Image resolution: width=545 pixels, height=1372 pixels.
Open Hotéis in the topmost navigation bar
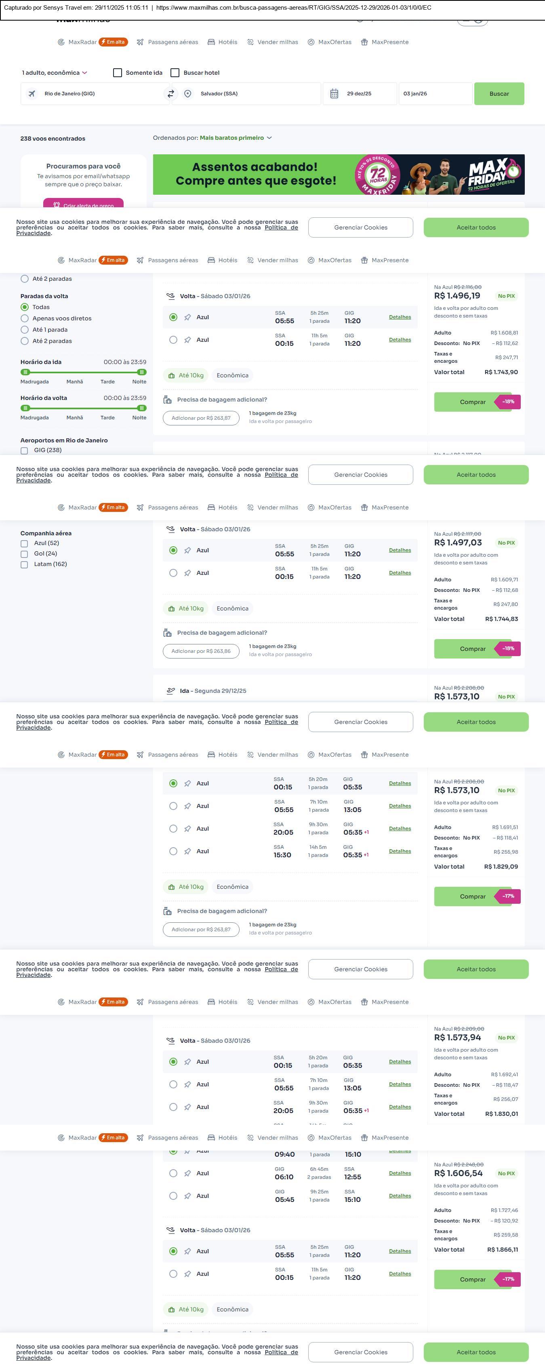click(x=222, y=42)
